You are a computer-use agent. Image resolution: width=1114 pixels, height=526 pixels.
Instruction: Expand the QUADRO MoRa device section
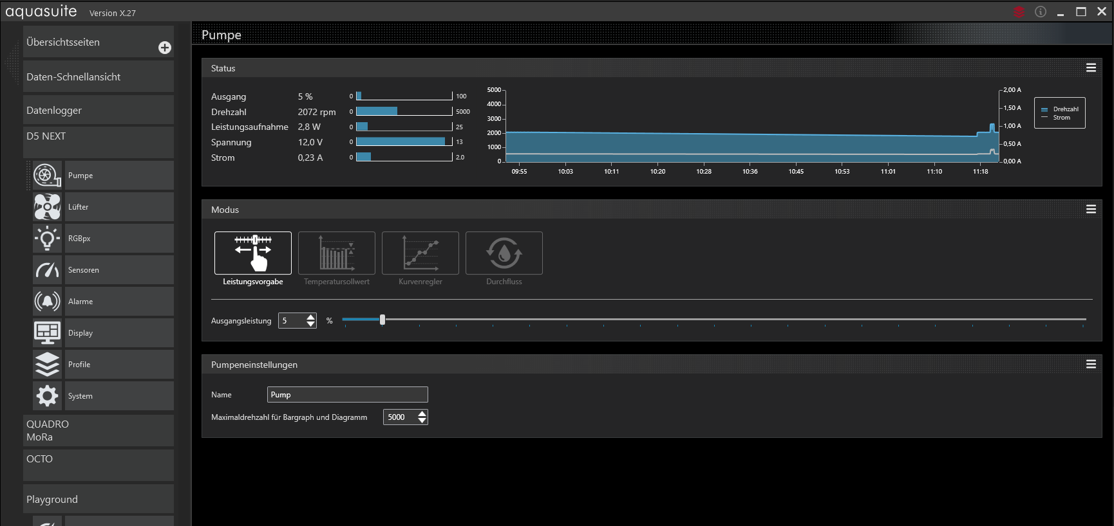[98, 431]
